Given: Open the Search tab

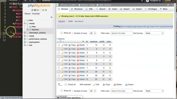Looking at the screenshot, I should pos(101,9).
